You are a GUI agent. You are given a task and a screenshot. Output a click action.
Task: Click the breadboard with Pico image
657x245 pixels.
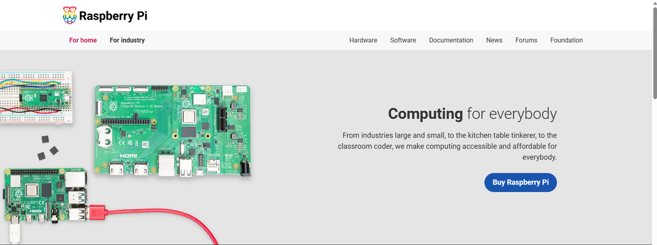[35, 98]
